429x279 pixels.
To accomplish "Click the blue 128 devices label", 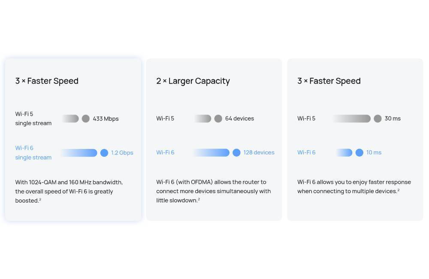I will [259, 152].
